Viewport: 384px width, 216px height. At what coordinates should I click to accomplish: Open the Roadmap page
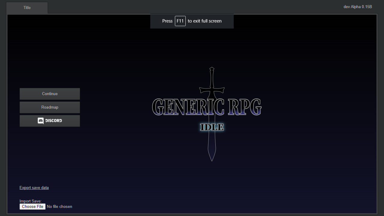50,107
